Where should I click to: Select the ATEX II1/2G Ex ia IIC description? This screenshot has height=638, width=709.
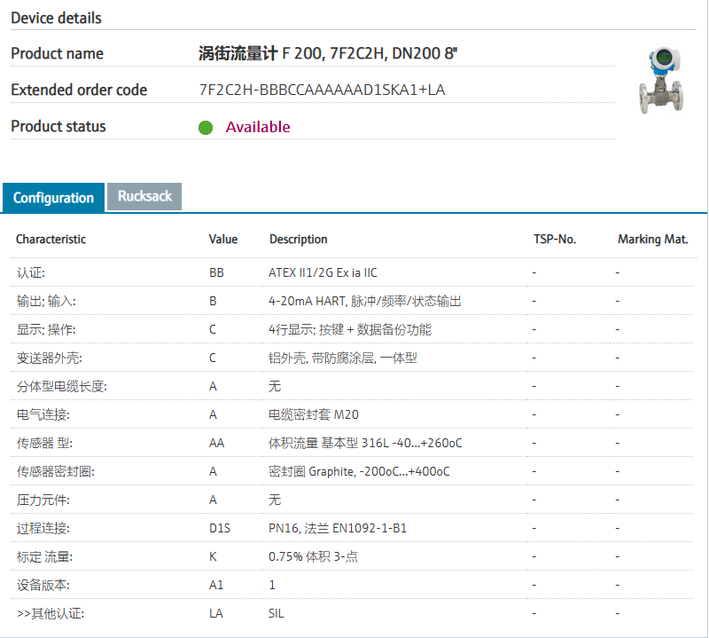click(x=323, y=272)
